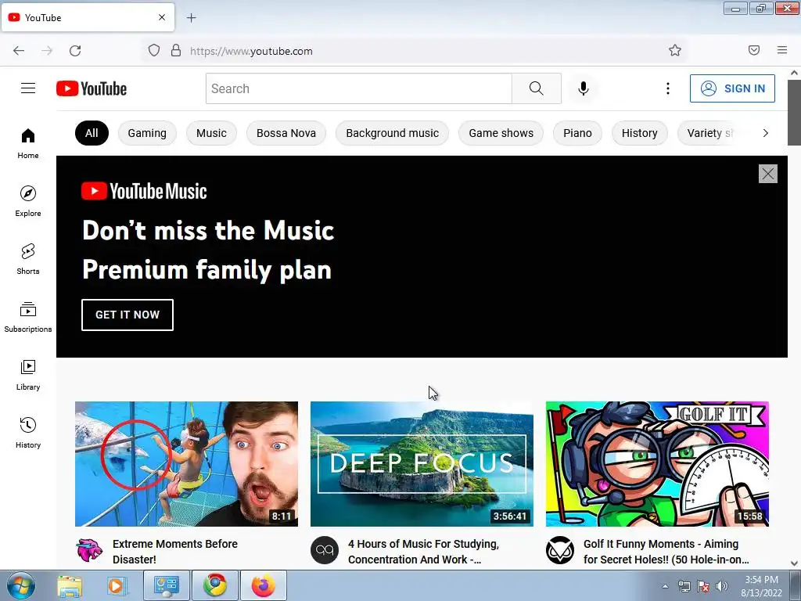801x601 pixels.
Task: Click the YouTube logo
Action: pyautogui.click(x=92, y=88)
